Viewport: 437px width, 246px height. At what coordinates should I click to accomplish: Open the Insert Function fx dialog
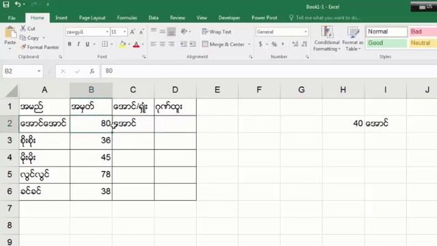pos(92,71)
